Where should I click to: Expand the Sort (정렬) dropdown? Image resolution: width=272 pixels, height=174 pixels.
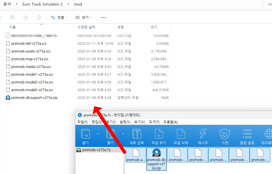(x=59, y=17)
